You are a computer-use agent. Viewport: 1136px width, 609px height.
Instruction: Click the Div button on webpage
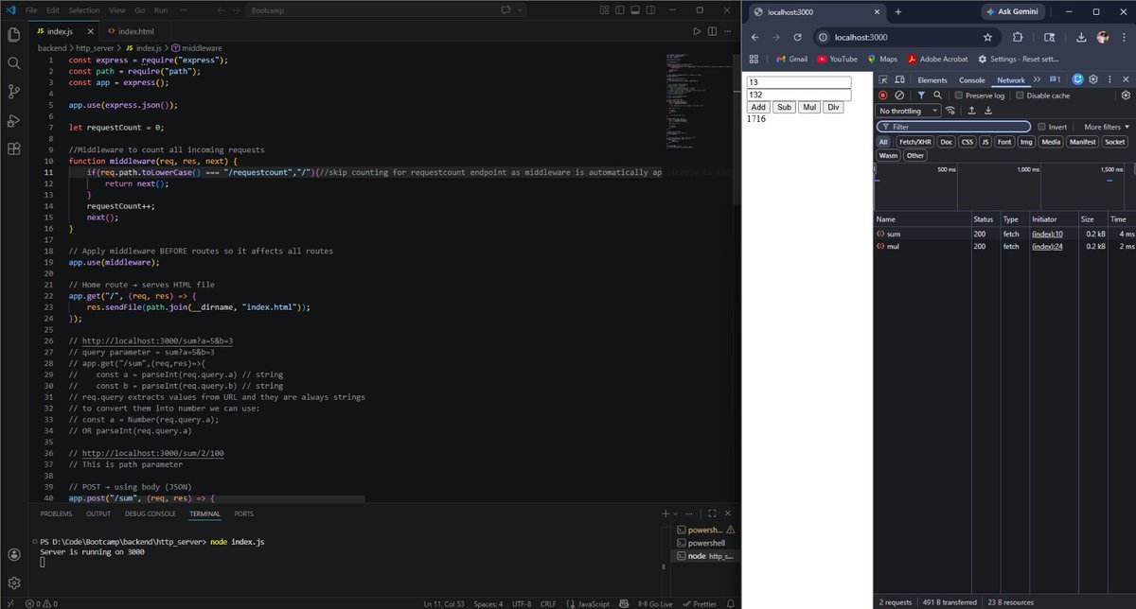point(833,107)
